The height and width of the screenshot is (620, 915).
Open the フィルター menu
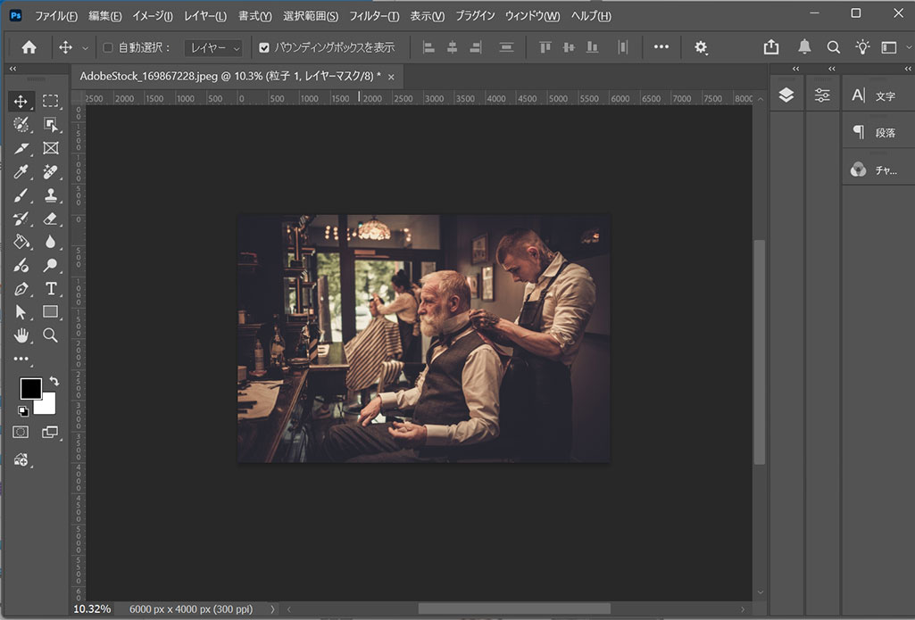372,15
